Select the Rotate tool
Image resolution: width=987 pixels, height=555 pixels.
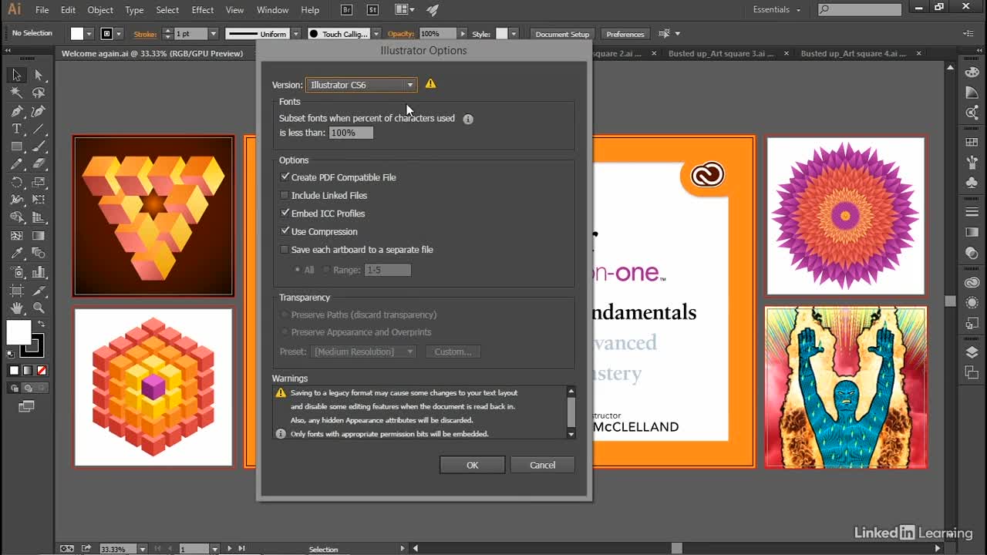coord(16,183)
